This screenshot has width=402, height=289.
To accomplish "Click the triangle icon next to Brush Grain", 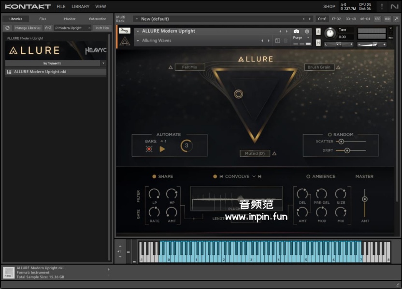I will pos(338,67).
